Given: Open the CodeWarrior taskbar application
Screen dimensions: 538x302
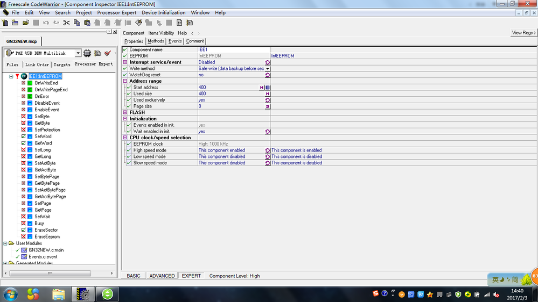Looking at the screenshot, I should coord(83,294).
